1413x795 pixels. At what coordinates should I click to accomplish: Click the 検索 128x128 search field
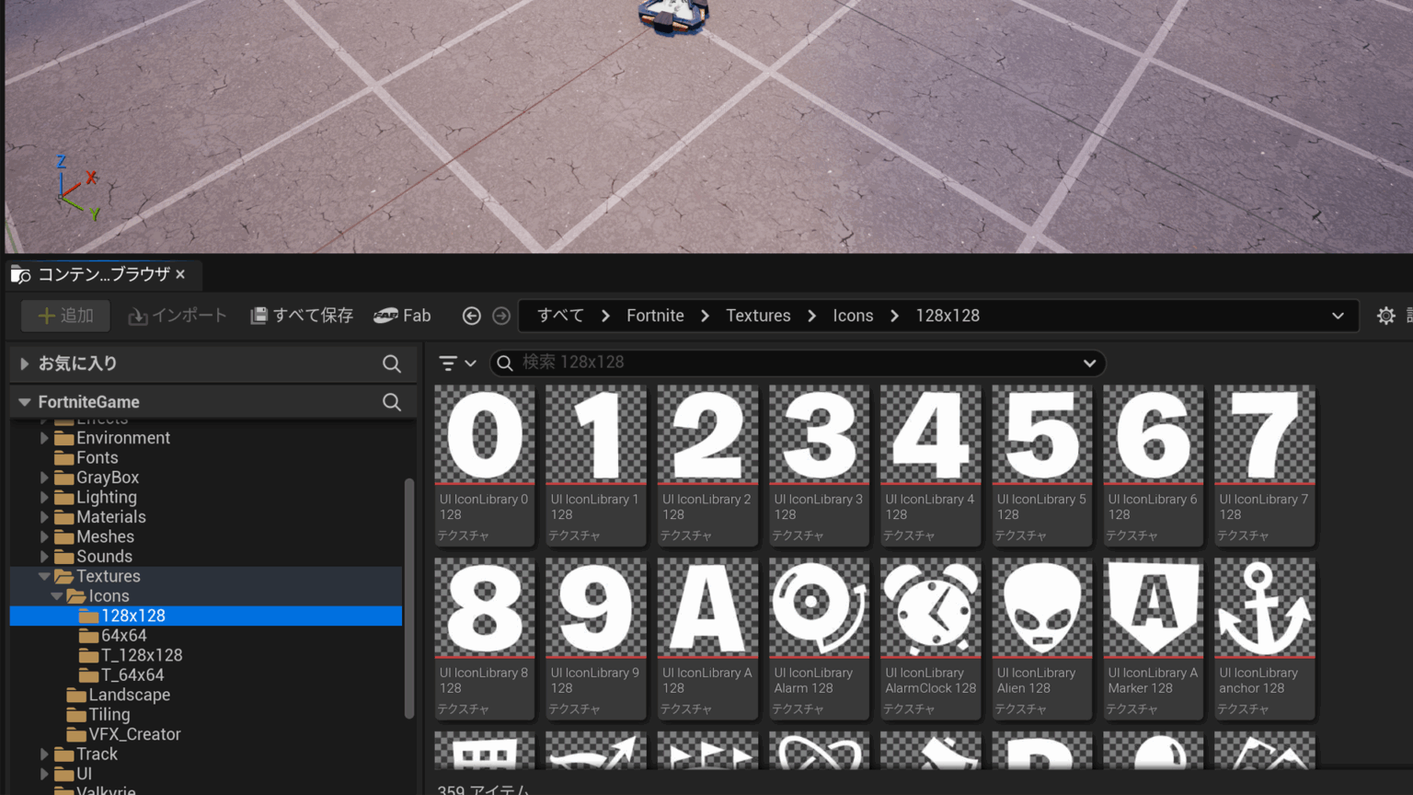point(791,363)
